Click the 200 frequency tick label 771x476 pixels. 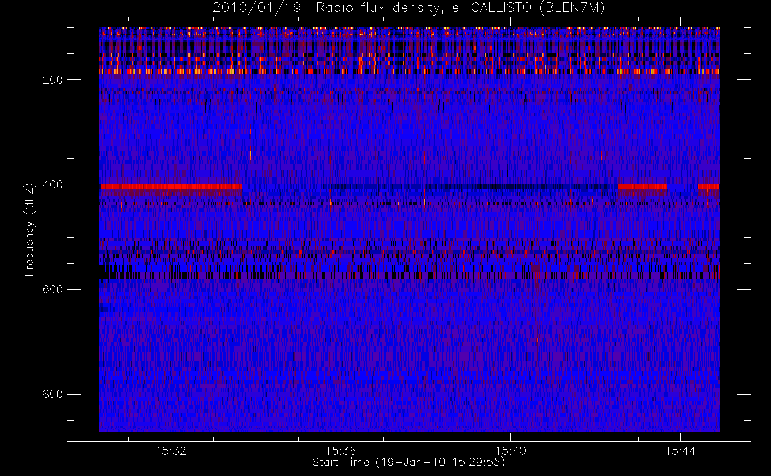click(53, 80)
